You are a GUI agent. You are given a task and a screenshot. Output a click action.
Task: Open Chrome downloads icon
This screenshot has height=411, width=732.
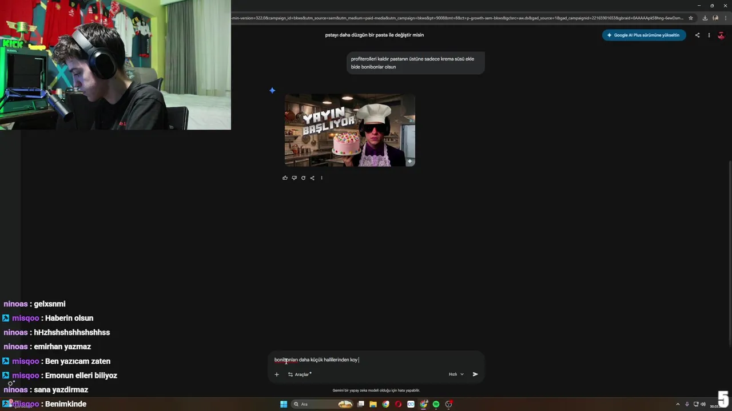click(x=705, y=18)
